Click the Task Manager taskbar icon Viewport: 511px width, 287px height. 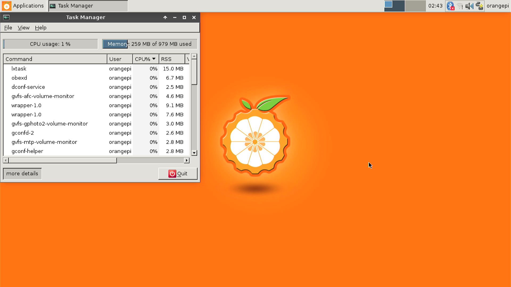click(53, 6)
